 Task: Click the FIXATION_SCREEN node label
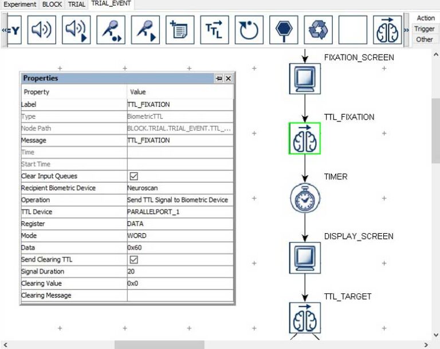359,57
